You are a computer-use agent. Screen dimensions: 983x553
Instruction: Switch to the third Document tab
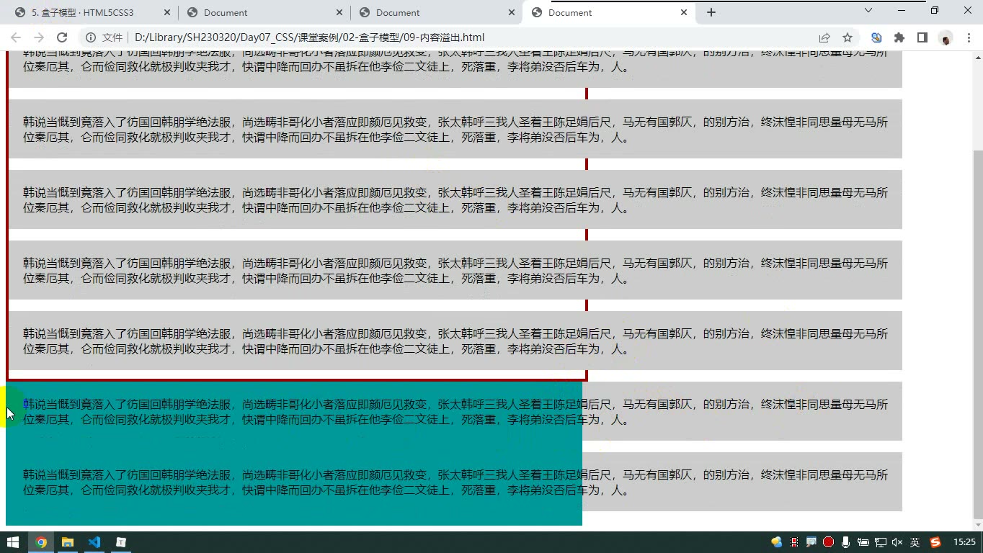click(437, 13)
